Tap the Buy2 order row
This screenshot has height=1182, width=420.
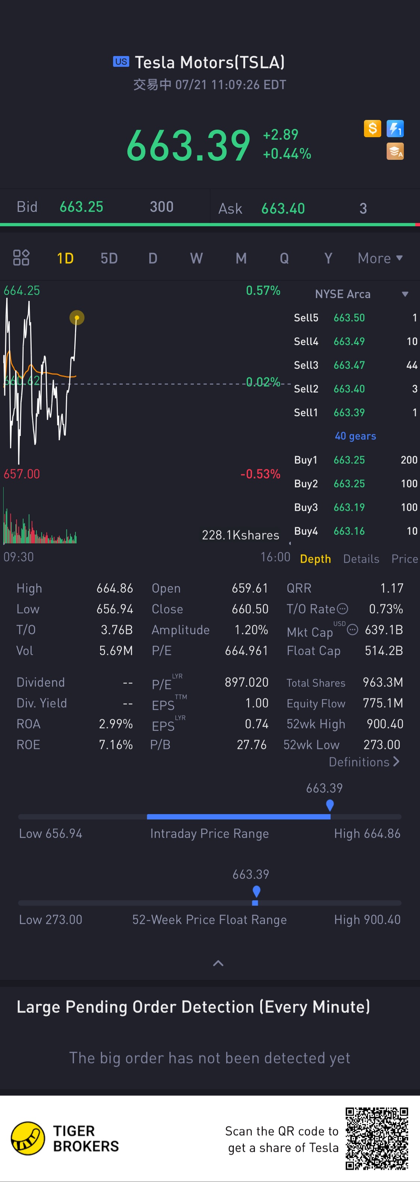coord(355,484)
